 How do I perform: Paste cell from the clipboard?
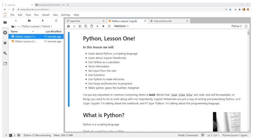pyautogui.click(x=92, y=26)
